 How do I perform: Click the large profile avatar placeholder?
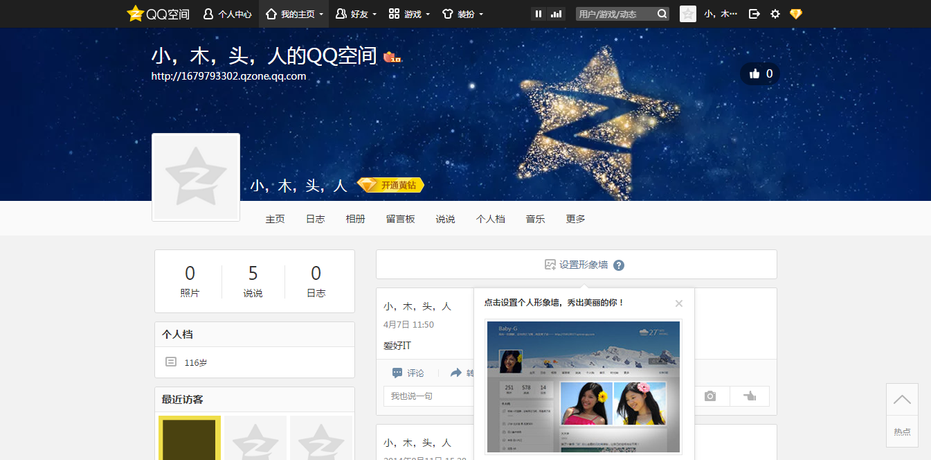[196, 177]
